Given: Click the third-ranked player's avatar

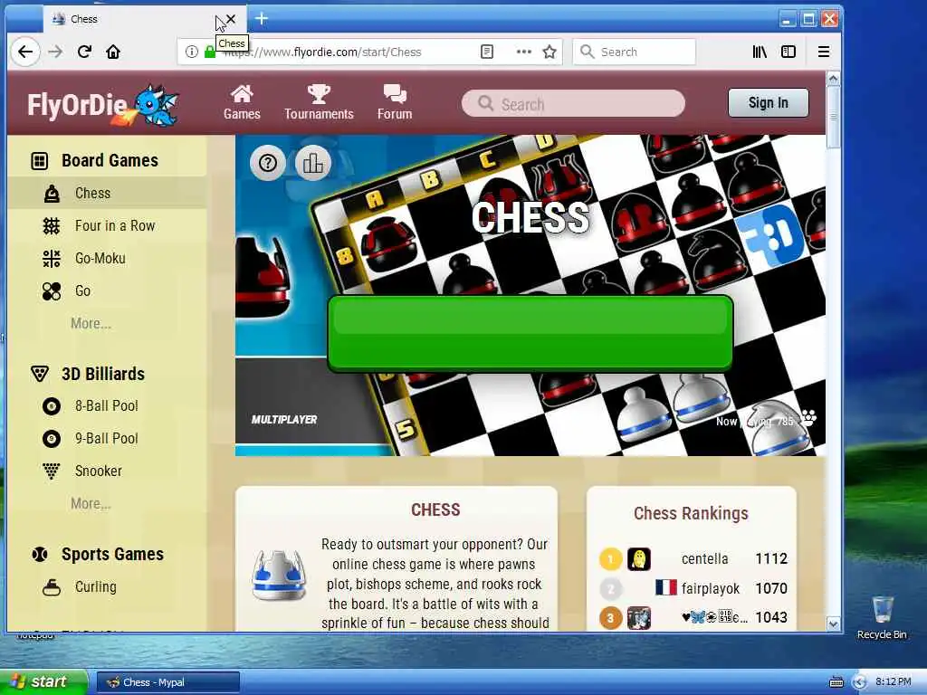Looking at the screenshot, I should pyautogui.click(x=638, y=618).
